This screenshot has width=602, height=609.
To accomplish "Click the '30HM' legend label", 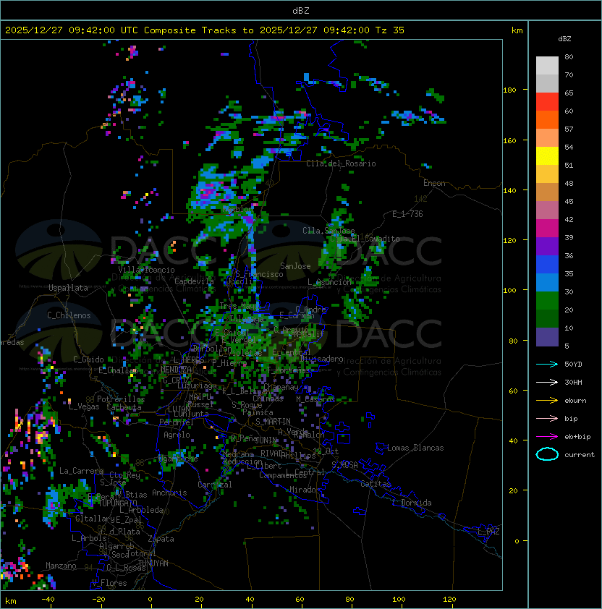I will [573, 382].
